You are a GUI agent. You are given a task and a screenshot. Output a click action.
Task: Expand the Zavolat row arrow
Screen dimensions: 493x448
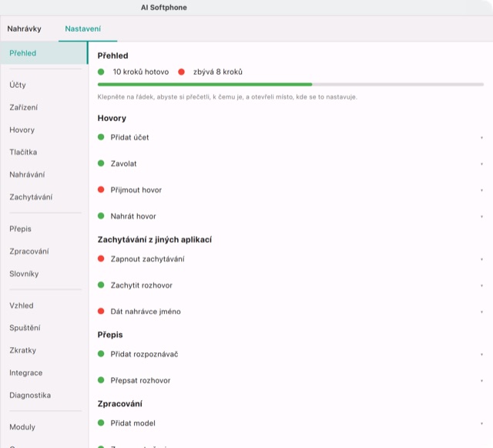pyautogui.click(x=481, y=163)
